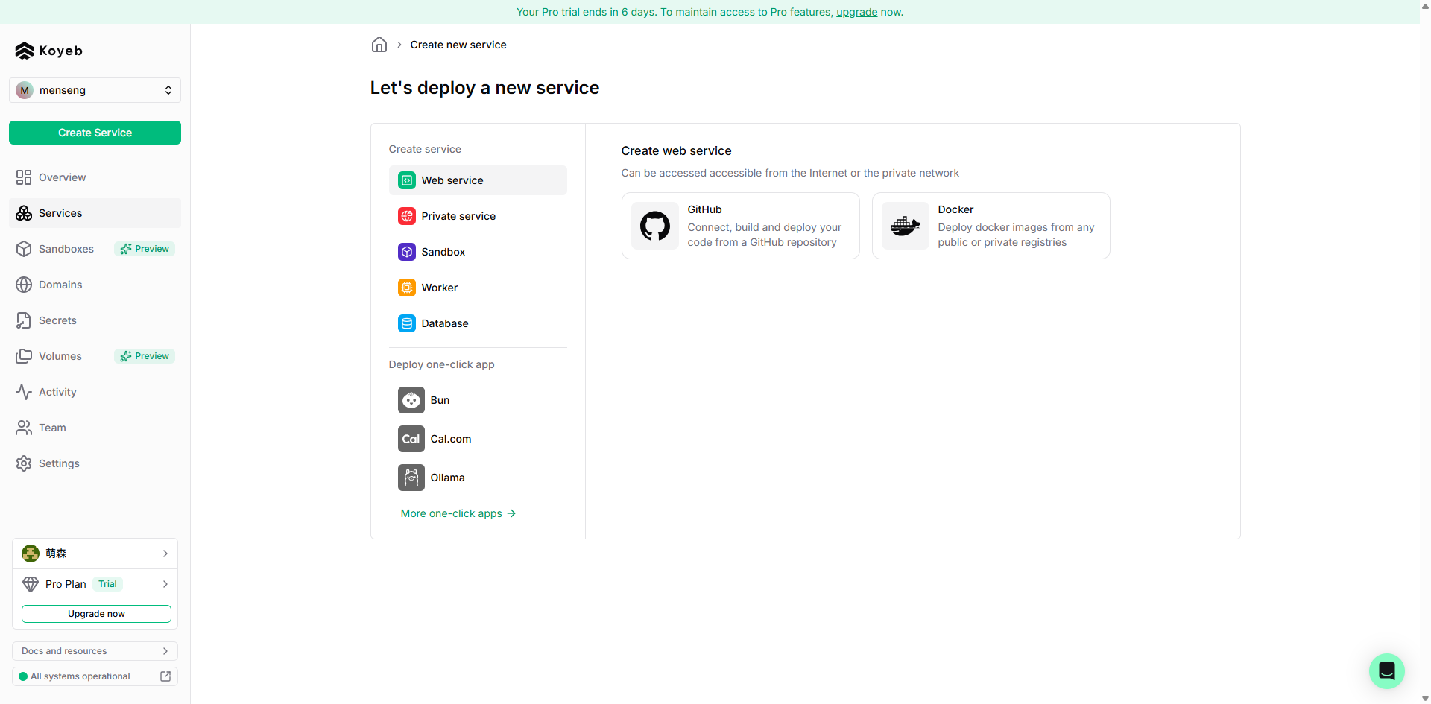Open the Secrets page from the sidebar
This screenshot has width=1431, height=704.
click(x=57, y=320)
